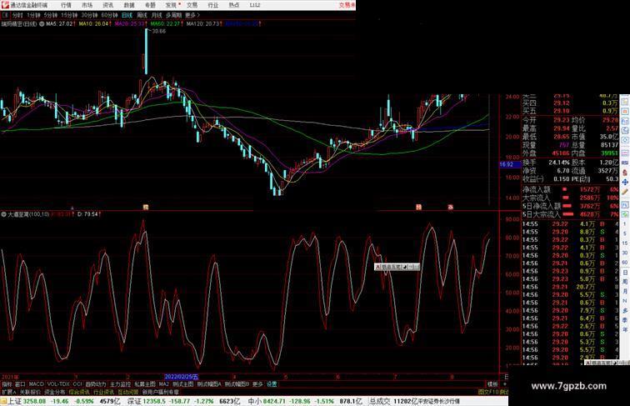630x406 pixels.
Task: Select 年 period shortcut in right toolbar
Action: pyautogui.click(x=625, y=329)
